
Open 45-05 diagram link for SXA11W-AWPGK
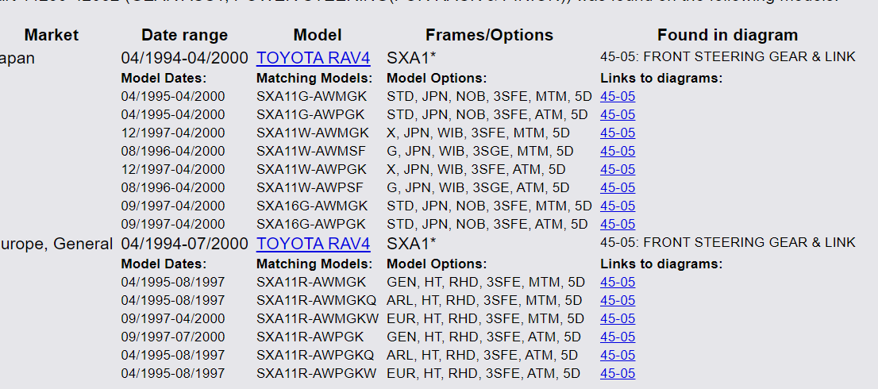coord(618,169)
